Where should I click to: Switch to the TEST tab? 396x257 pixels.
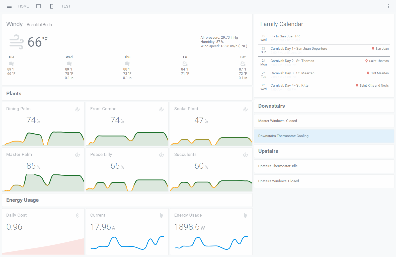pyautogui.click(x=66, y=6)
